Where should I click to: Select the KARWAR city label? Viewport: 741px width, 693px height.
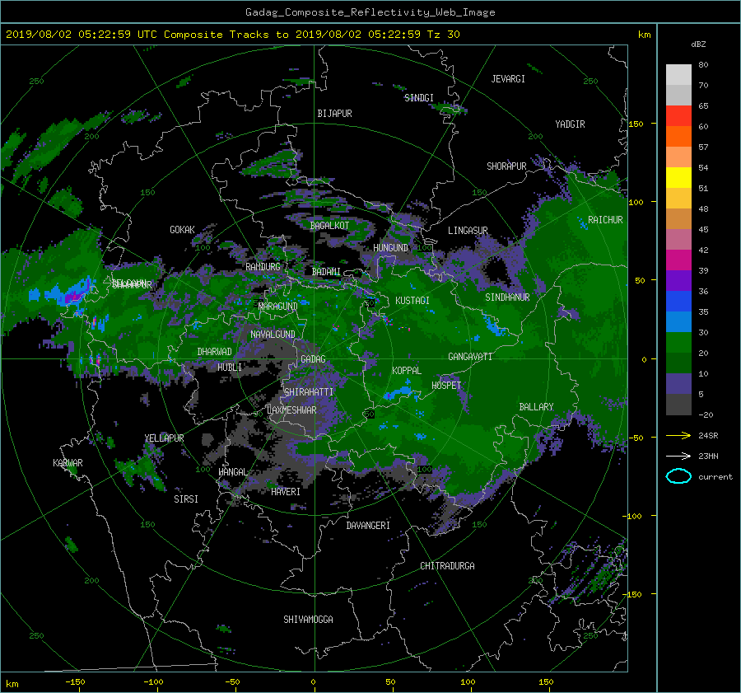tap(68, 462)
